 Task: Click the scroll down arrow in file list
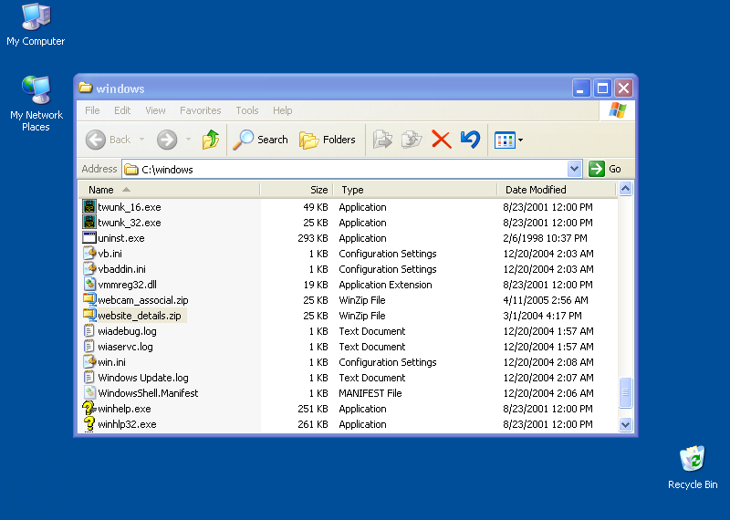(x=625, y=424)
